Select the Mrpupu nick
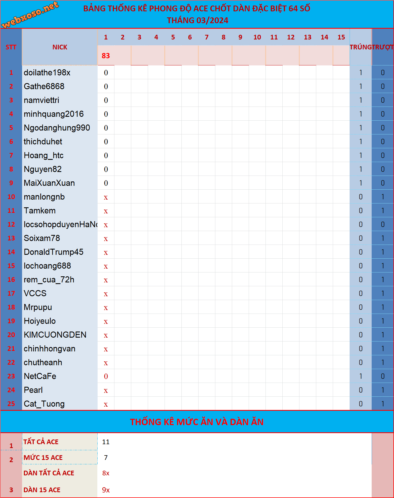Image resolution: width=394 pixels, height=498 pixels. pos(38,307)
